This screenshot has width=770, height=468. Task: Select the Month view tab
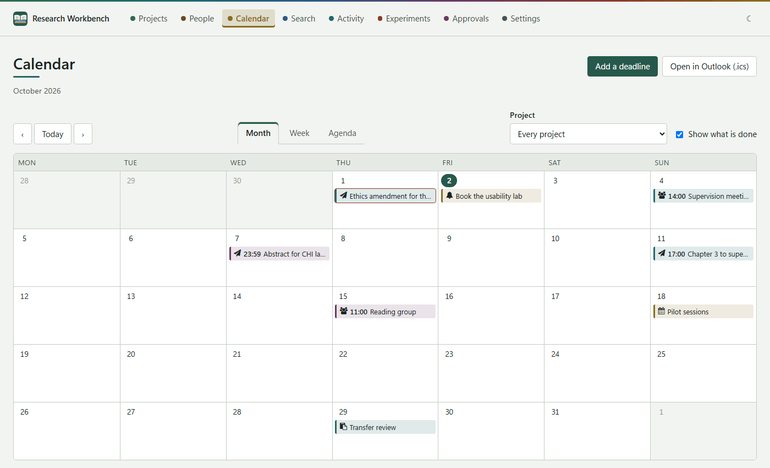click(x=258, y=133)
